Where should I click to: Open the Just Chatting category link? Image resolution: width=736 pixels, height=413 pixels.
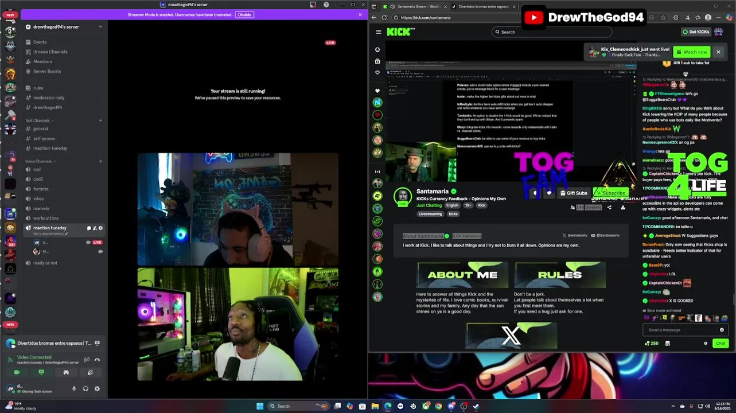click(429, 205)
